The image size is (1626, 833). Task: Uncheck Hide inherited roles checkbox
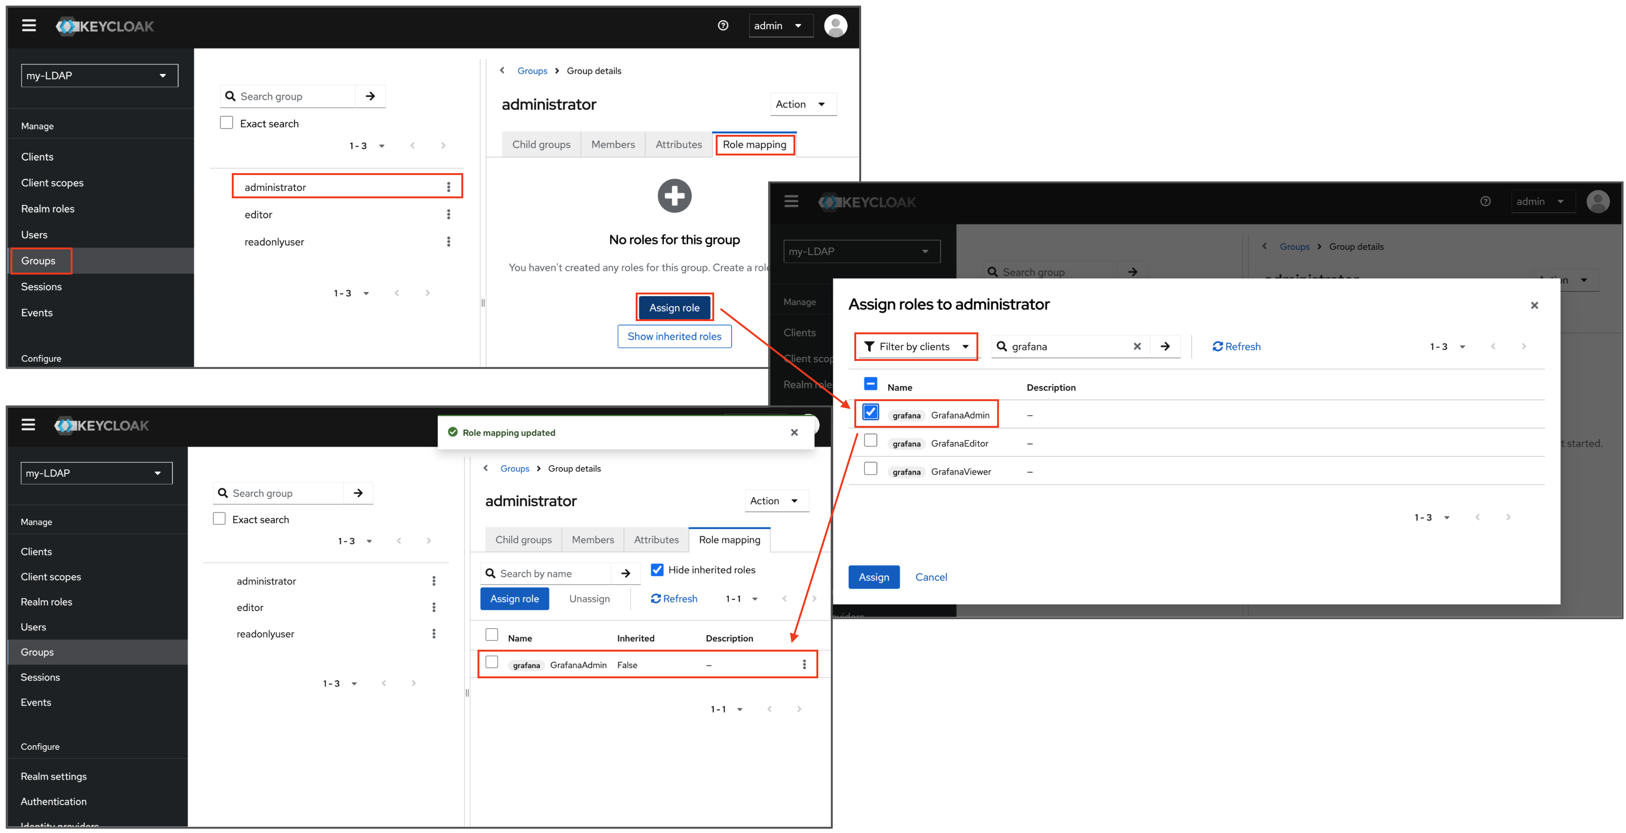[x=657, y=570]
